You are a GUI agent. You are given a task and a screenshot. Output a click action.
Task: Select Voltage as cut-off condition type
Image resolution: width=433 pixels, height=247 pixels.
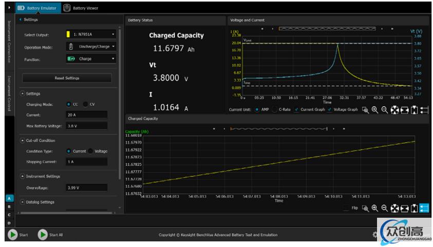coord(90,151)
